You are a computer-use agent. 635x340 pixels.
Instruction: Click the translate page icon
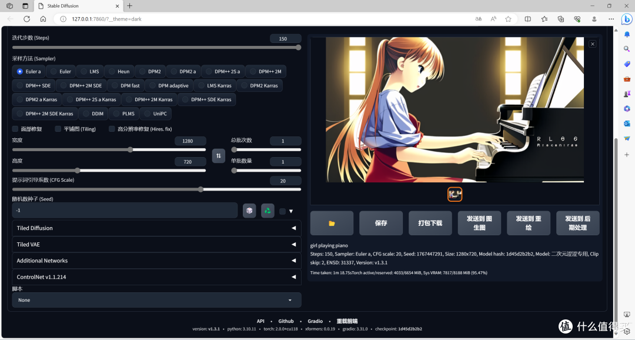[478, 19]
